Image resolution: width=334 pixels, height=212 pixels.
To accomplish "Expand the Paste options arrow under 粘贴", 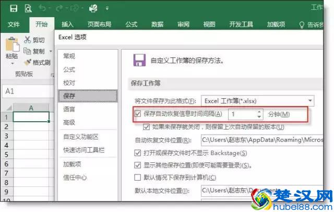I will pyautogui.click(x=12, y=63).
